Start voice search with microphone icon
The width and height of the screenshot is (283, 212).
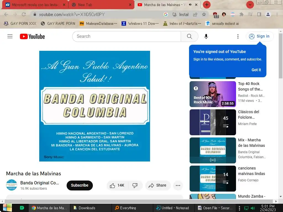click(x=206, y=36)
